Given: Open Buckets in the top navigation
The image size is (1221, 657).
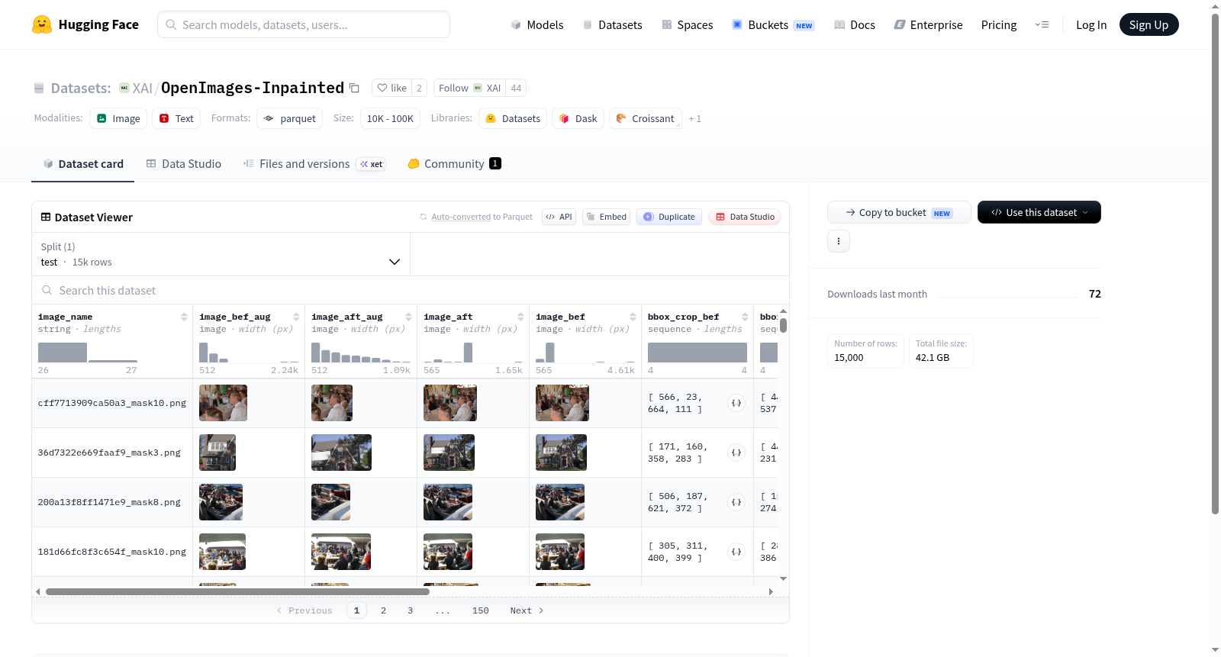Looking at the screenshot, I should tap(773, 25).
